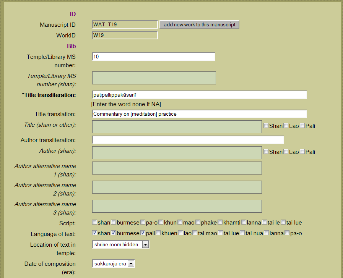
Task: Check pa-o in Language of text
Action: click(287, 233)
